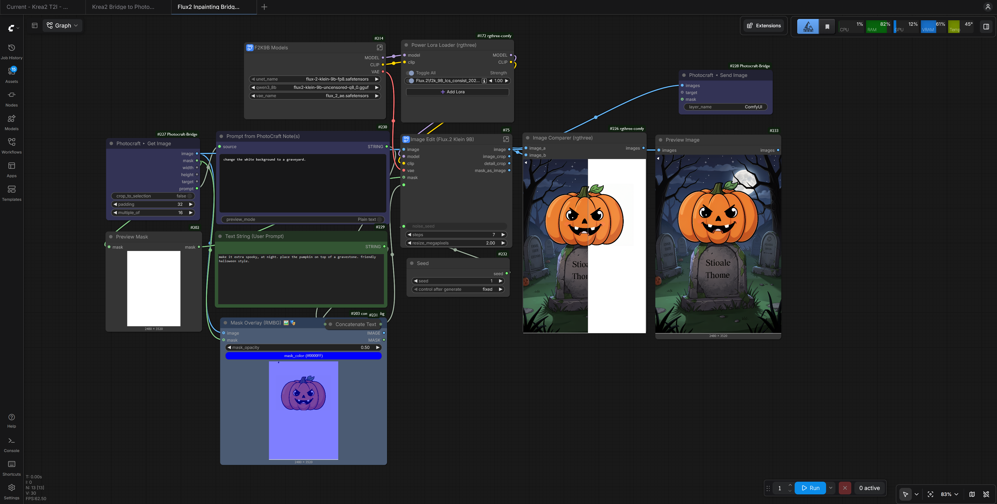Toggle preview_mode Plain text switch
This screenshot has width=997, height=504.
[x=303, y=220]
